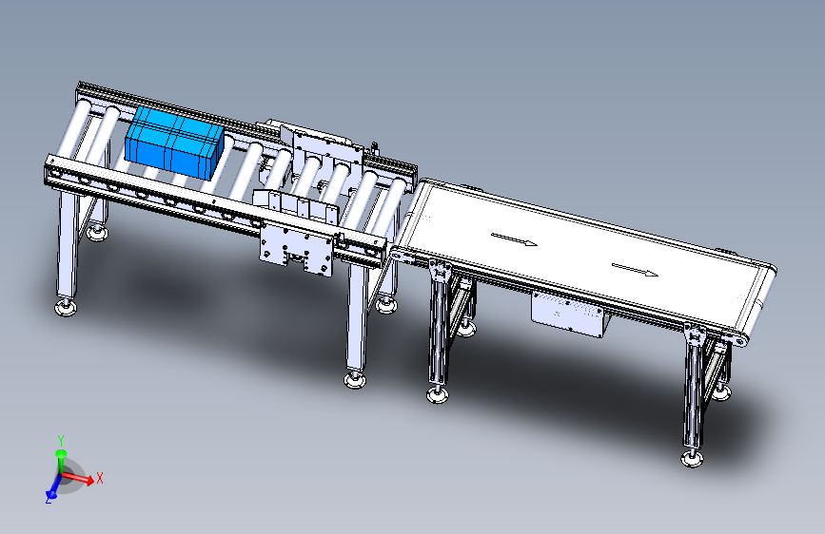Select the right direction arrow on the belt
The width and height of the screenshot is (825, 534).
(x=635, y=270)
